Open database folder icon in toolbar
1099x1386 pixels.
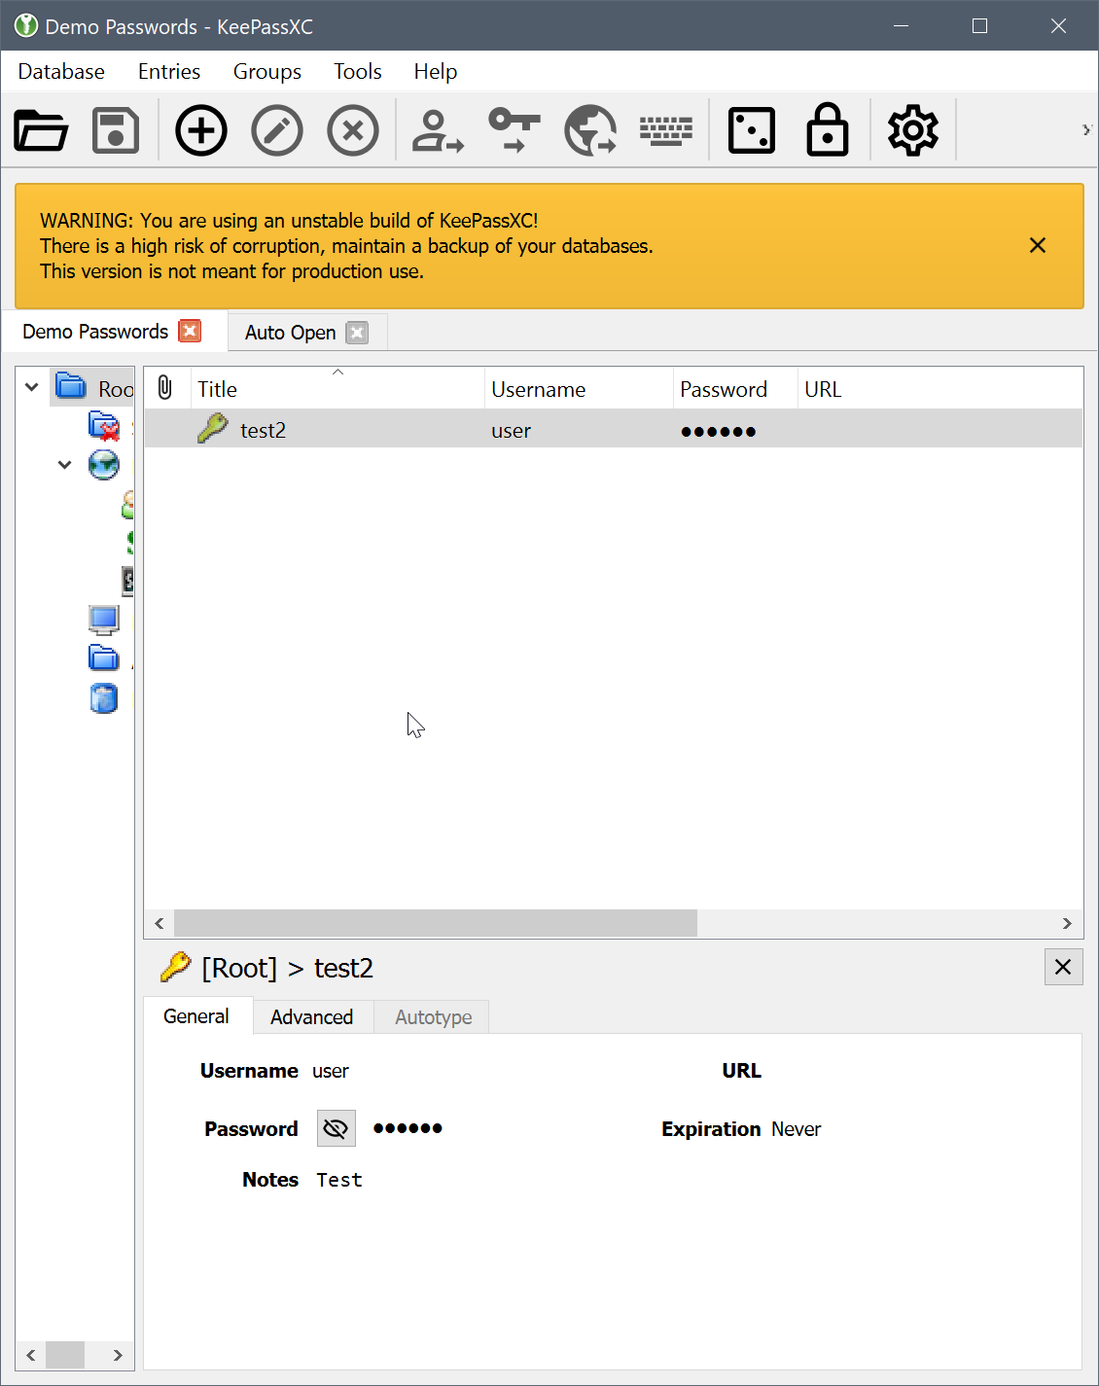(x=41, y=130)
